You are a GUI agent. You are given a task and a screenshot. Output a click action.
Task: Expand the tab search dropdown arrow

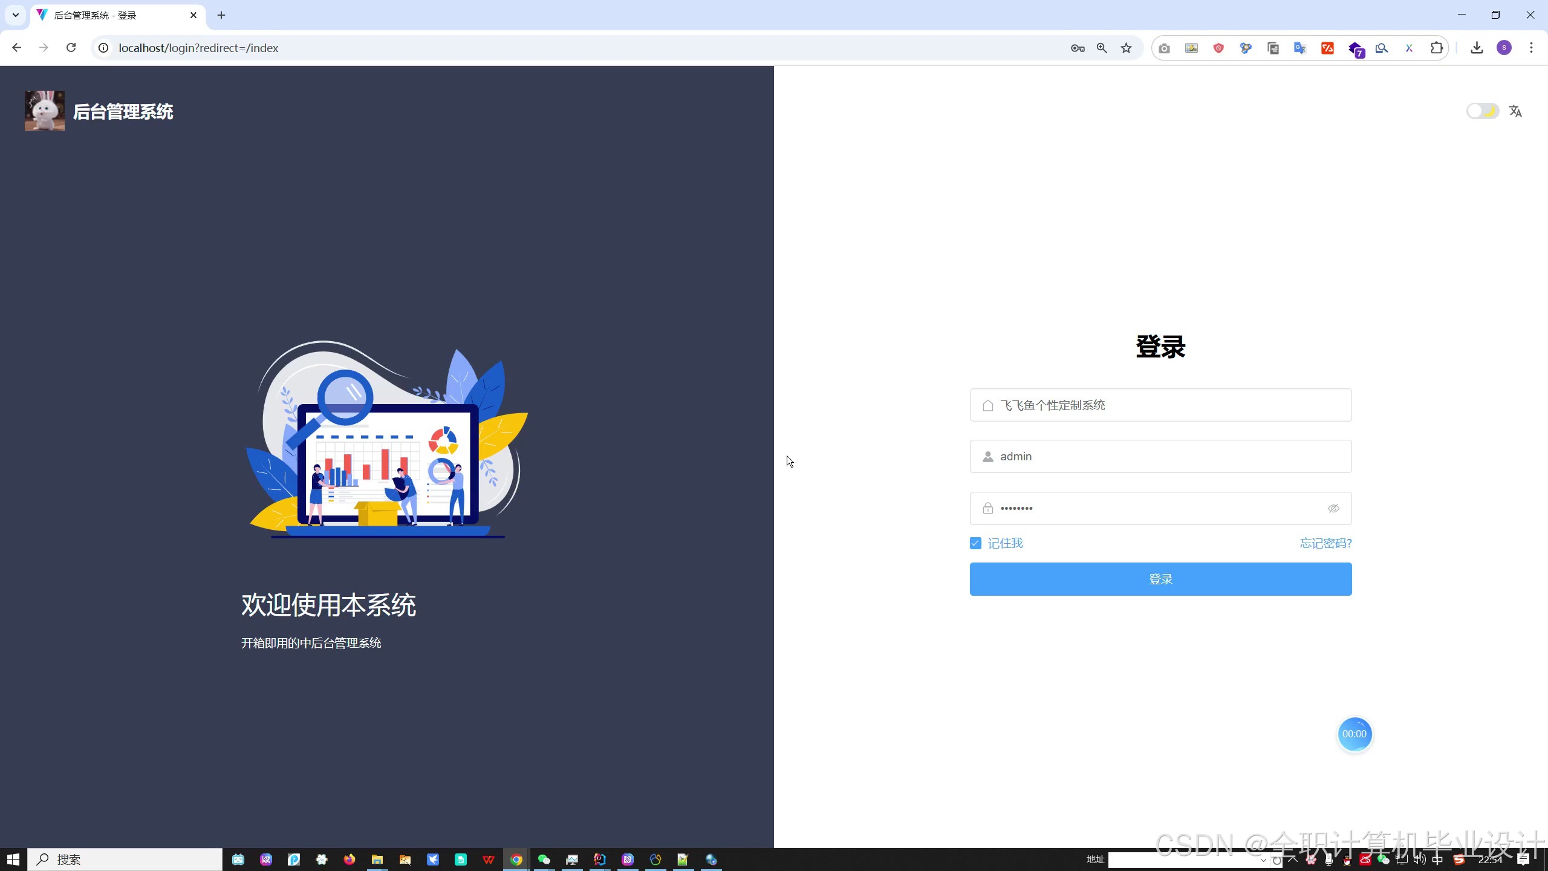tap(16, 15)
